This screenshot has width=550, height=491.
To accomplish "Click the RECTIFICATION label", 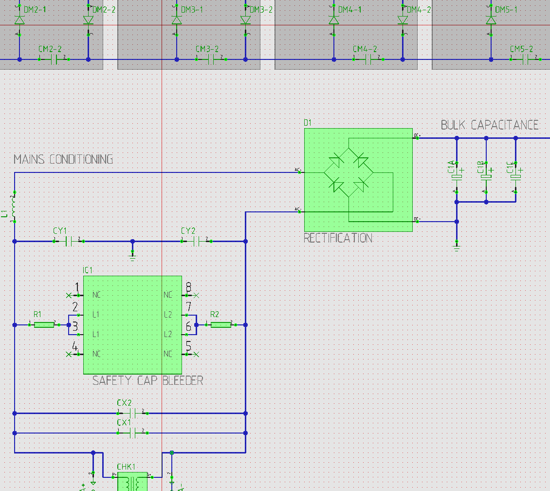I will point(338,238).
